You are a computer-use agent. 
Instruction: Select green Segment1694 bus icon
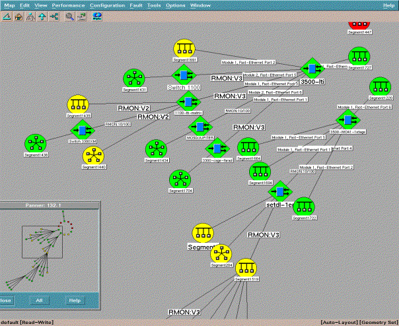coord(260,172)
